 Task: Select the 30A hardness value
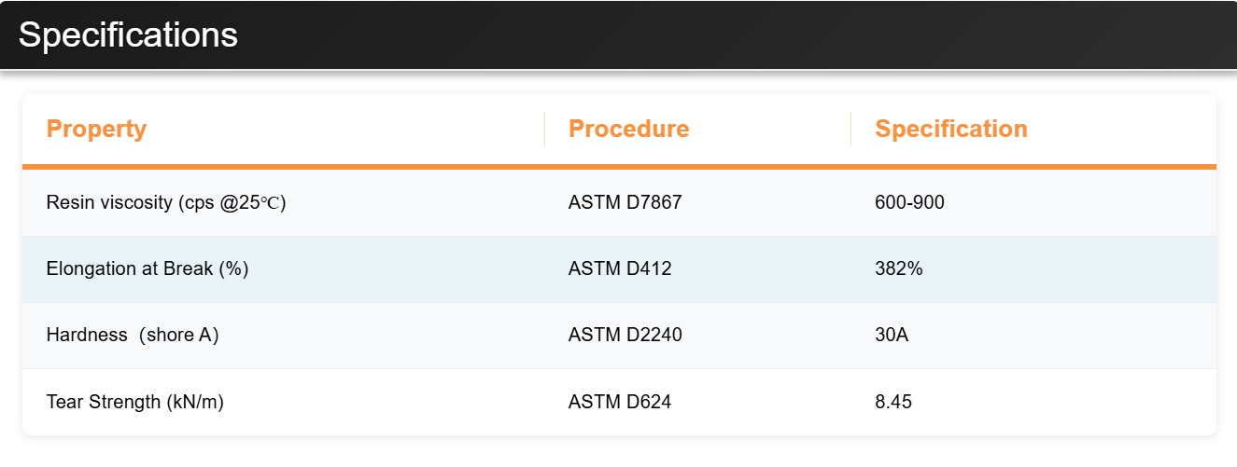[x=891, y=336]
